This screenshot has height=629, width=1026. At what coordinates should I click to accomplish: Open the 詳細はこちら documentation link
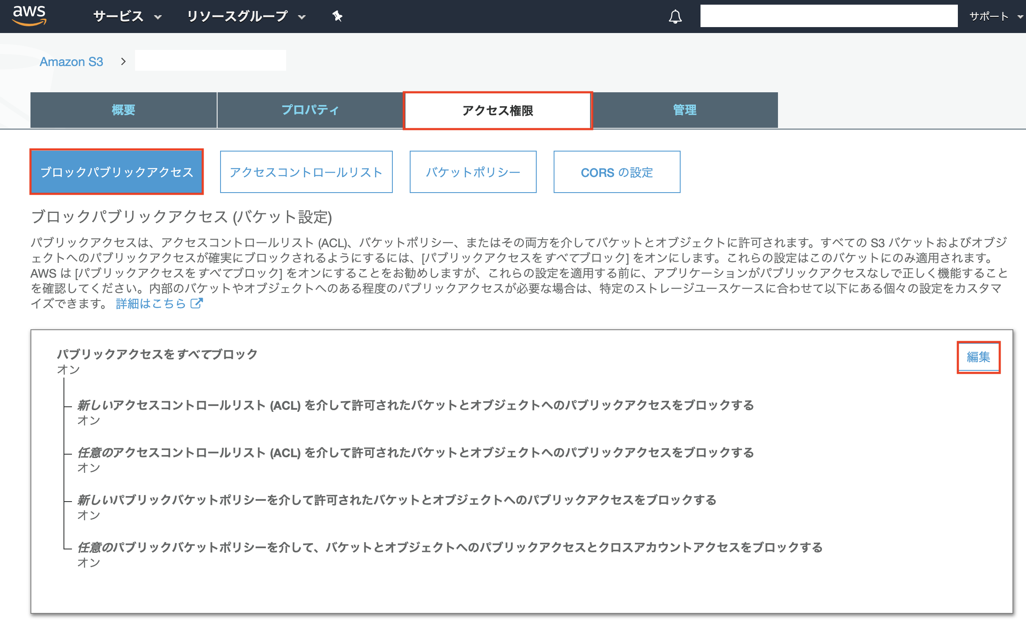point(150,303)
